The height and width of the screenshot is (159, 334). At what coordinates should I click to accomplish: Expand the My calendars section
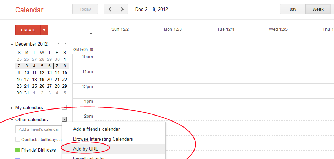(12, 108)
